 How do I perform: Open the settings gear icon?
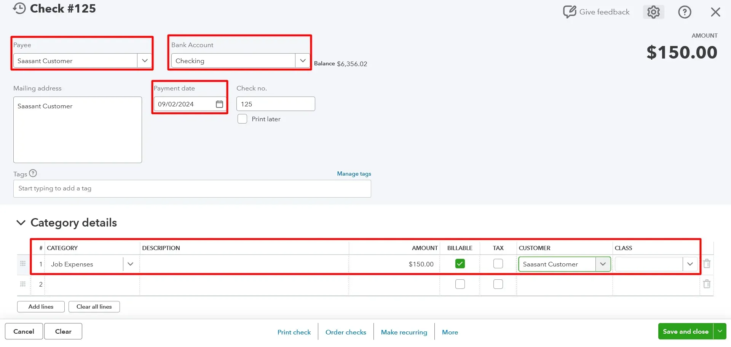pos(653,12)
